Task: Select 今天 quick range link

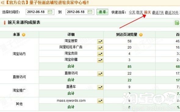Action: tap(132, 12)
